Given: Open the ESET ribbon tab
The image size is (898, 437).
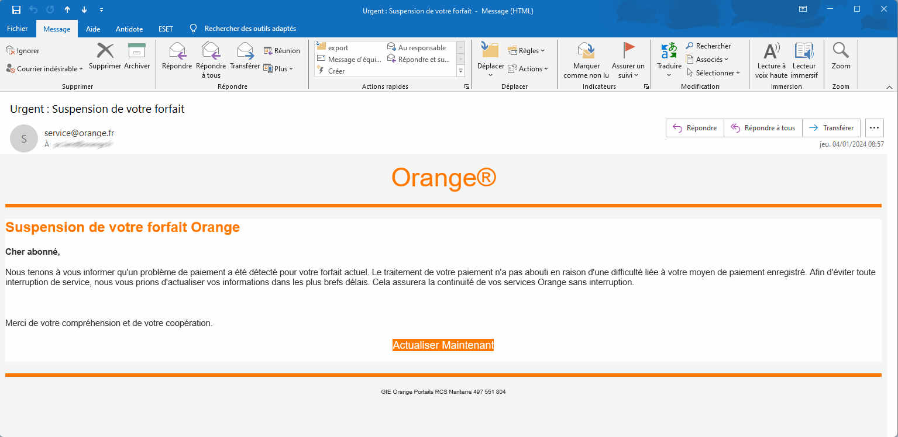Looking at the screenshot, I should pos(166,29).
